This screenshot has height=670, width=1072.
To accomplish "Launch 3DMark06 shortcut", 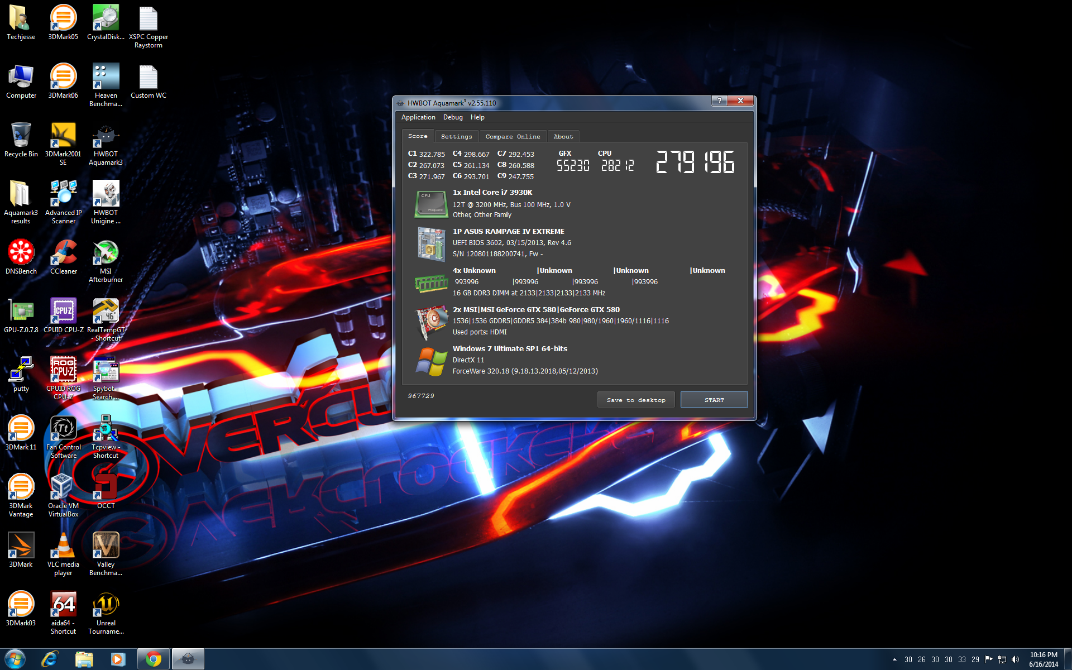I will pos(63,81).
